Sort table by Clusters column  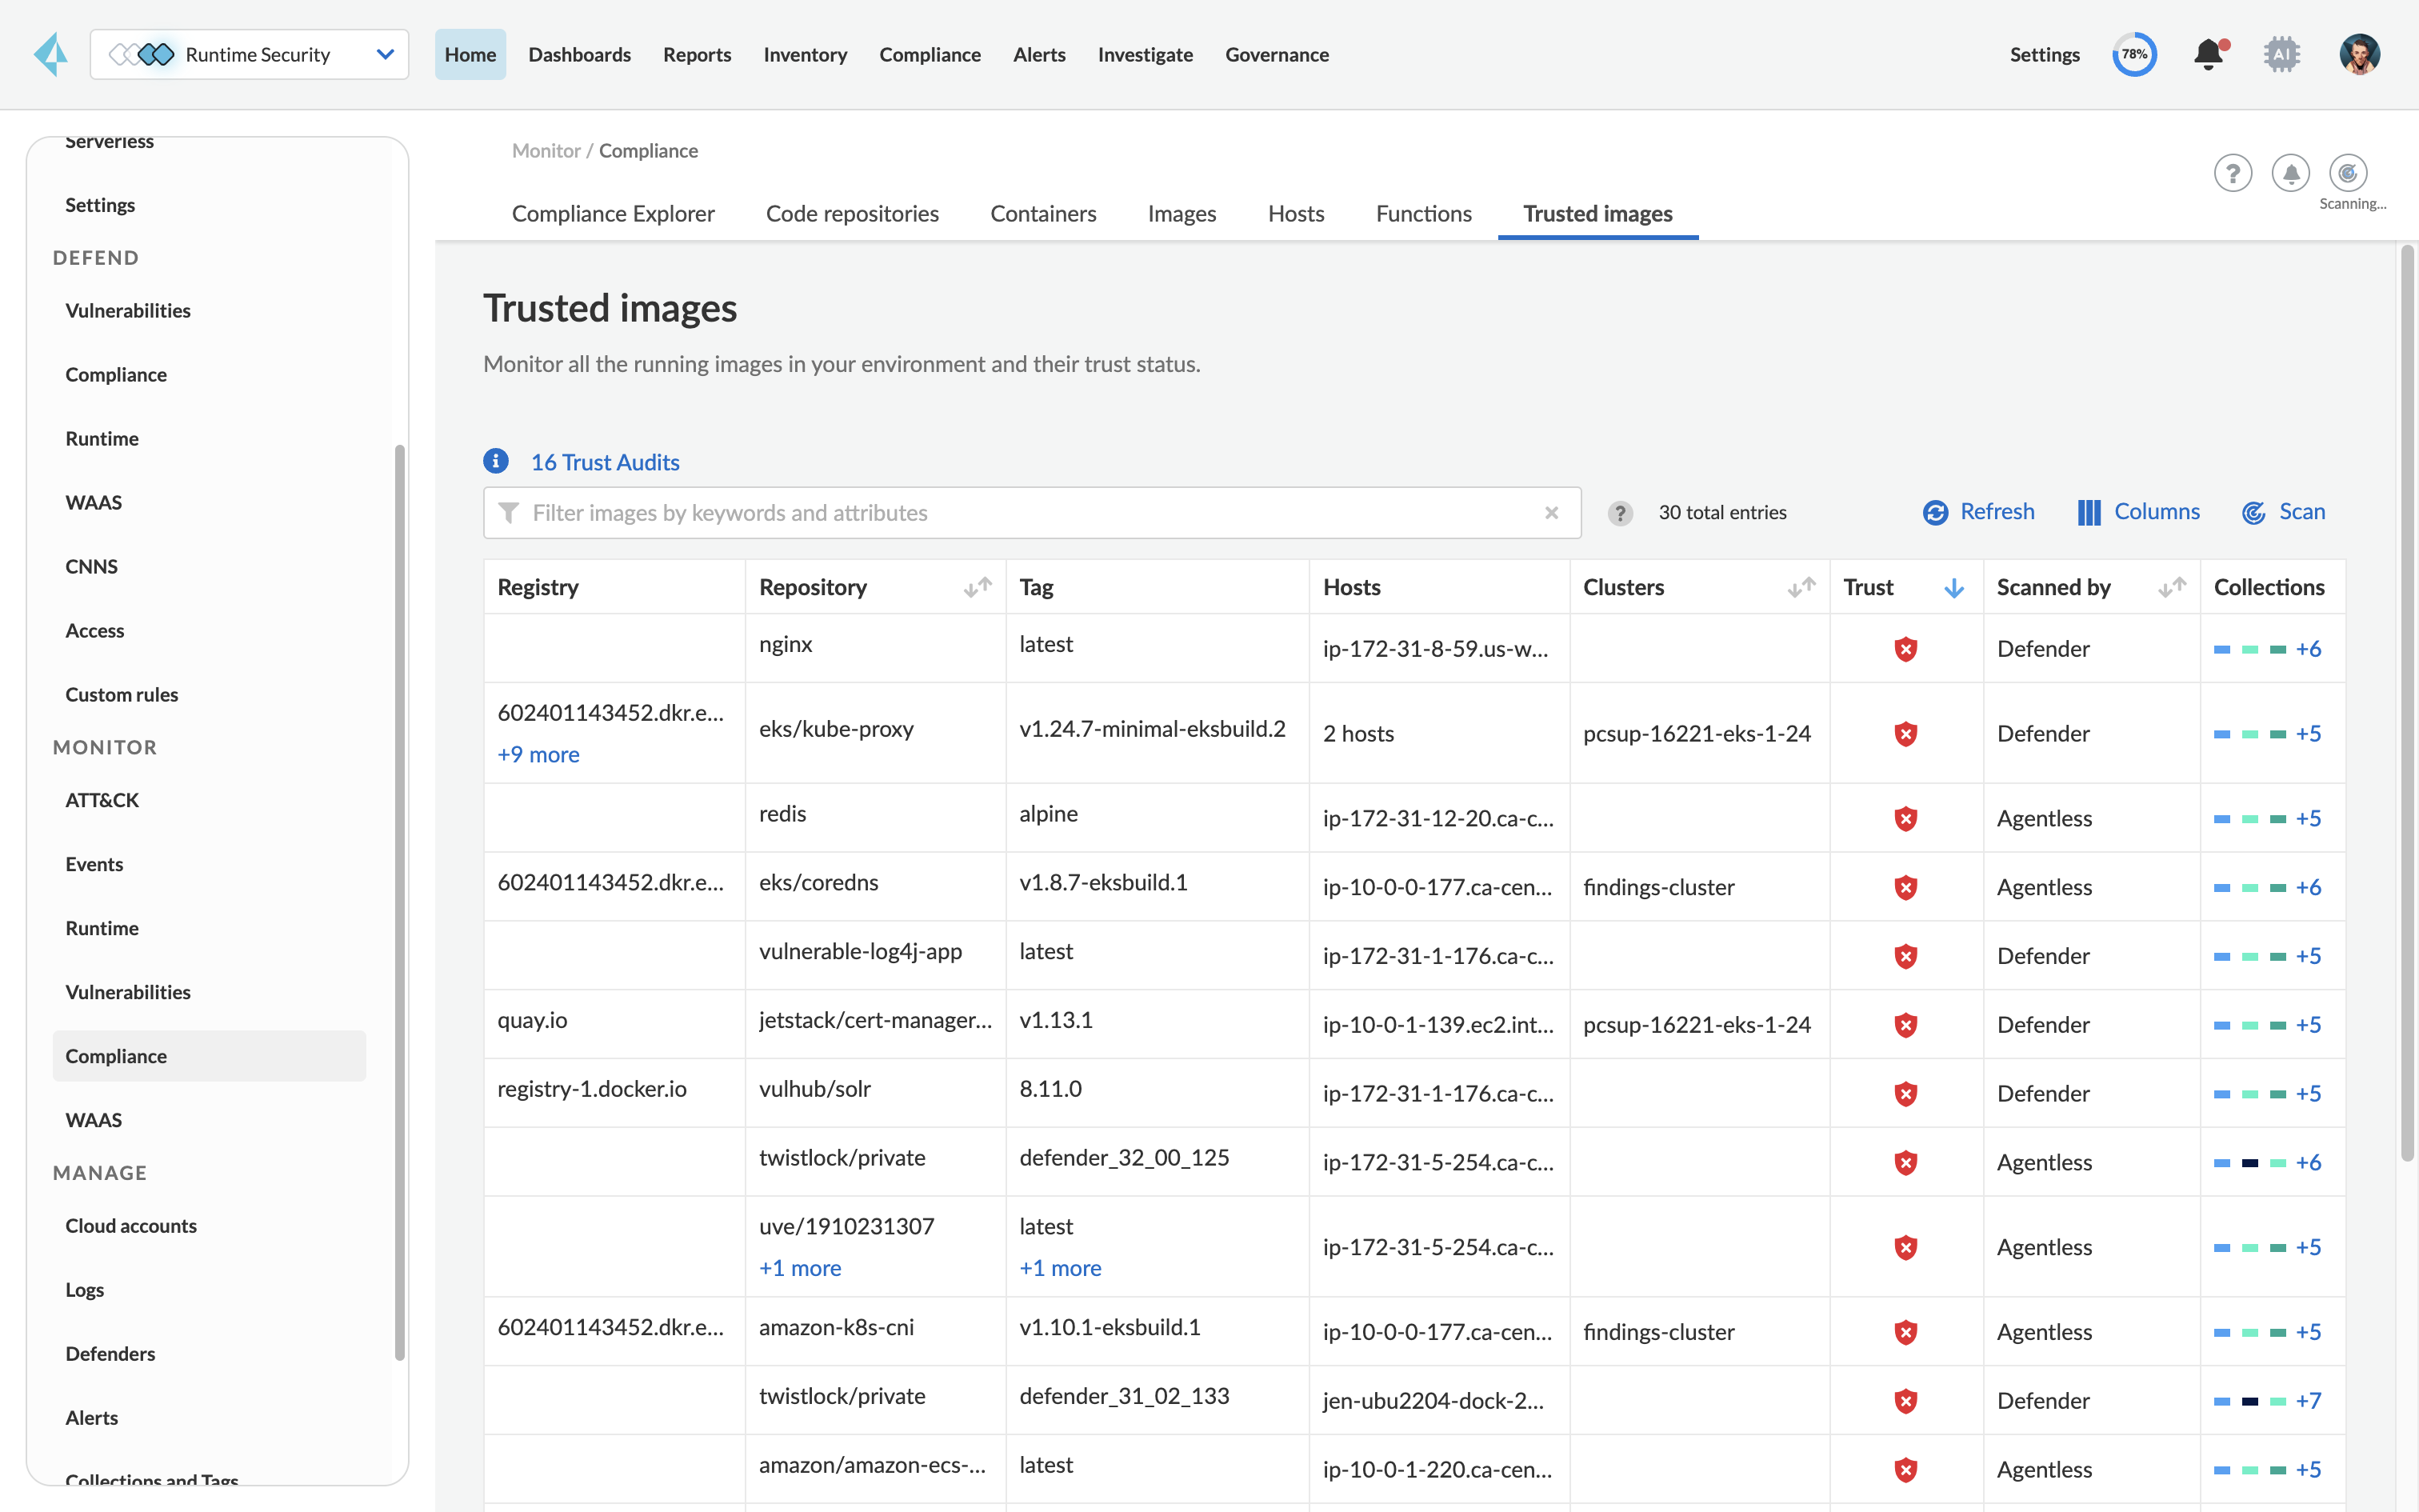tap(1801, 587)
